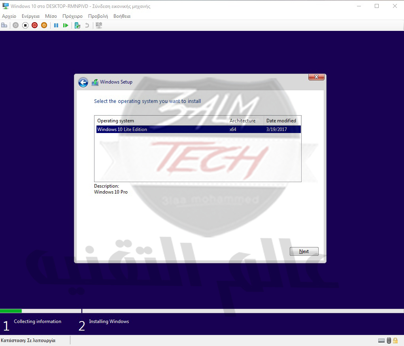Minimize the virtual machine connection window
This screenshot has height=346, width=404.
pyautogui.click(x=359, y=6)
